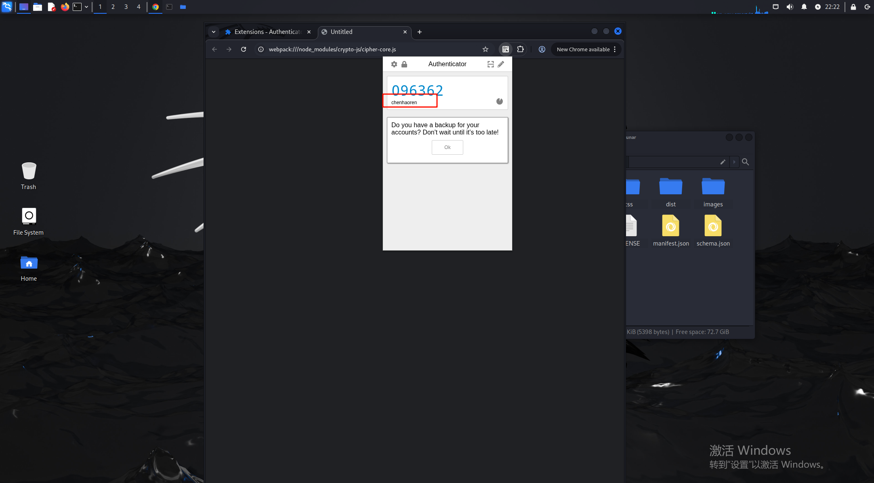Open Authenticator settings gear icon
This screenshot has height=483, width=874.
click(394, 64)
